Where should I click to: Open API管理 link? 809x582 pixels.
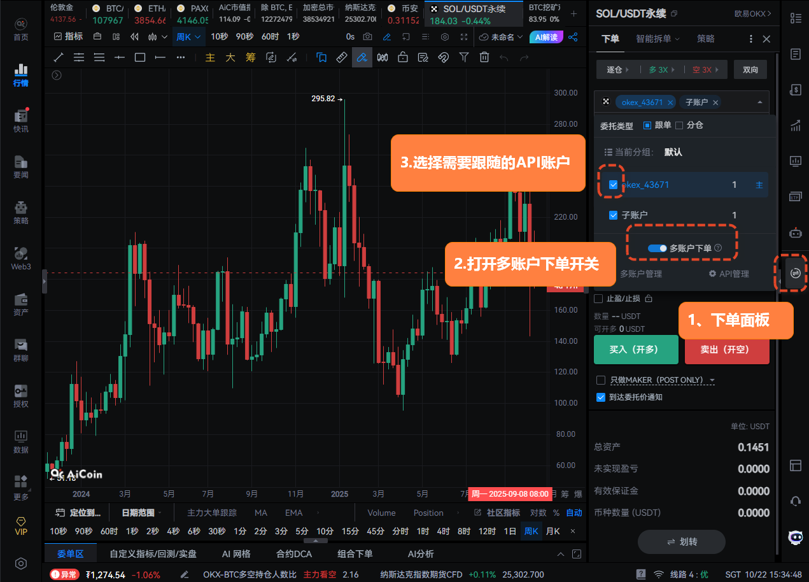[729, 274]
